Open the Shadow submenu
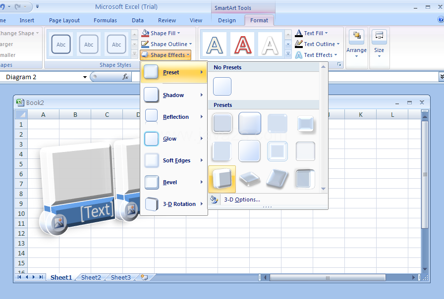This screenshot has height=299, width=444. click(174, 95)
